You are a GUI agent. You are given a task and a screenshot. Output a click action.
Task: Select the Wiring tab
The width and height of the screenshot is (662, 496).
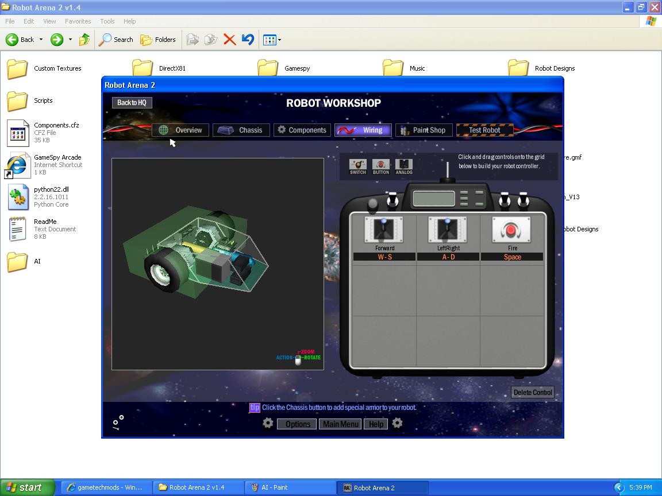[363, 130]
